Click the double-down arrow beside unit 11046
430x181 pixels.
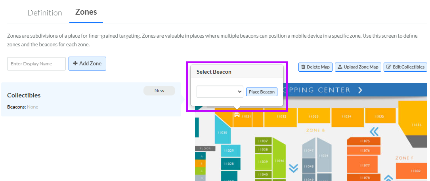tap(293, 168)
